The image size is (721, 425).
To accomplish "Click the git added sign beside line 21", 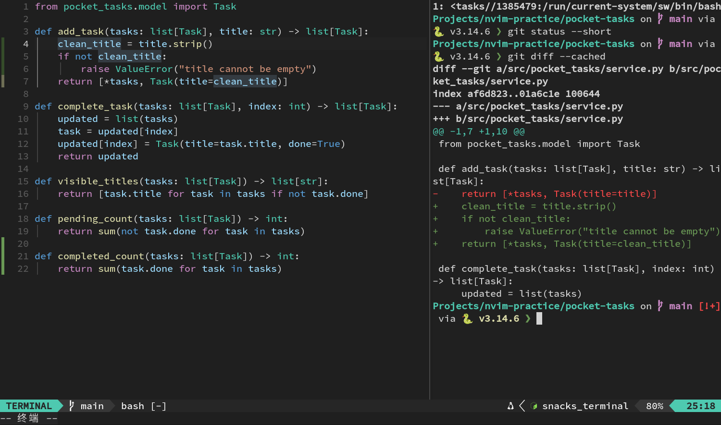I will (3, 256).
